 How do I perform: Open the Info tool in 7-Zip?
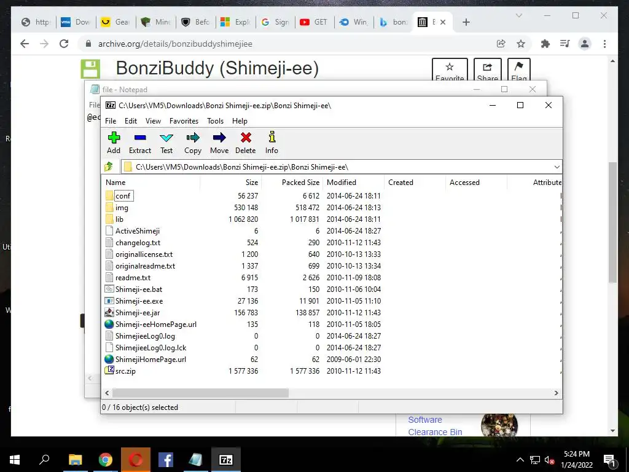coord(272,143)
